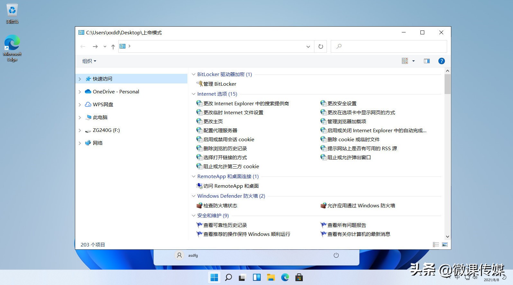Screen dimensions: 513x285
Task: Toggle the preview pane icon
Action: tap(427, 61)
